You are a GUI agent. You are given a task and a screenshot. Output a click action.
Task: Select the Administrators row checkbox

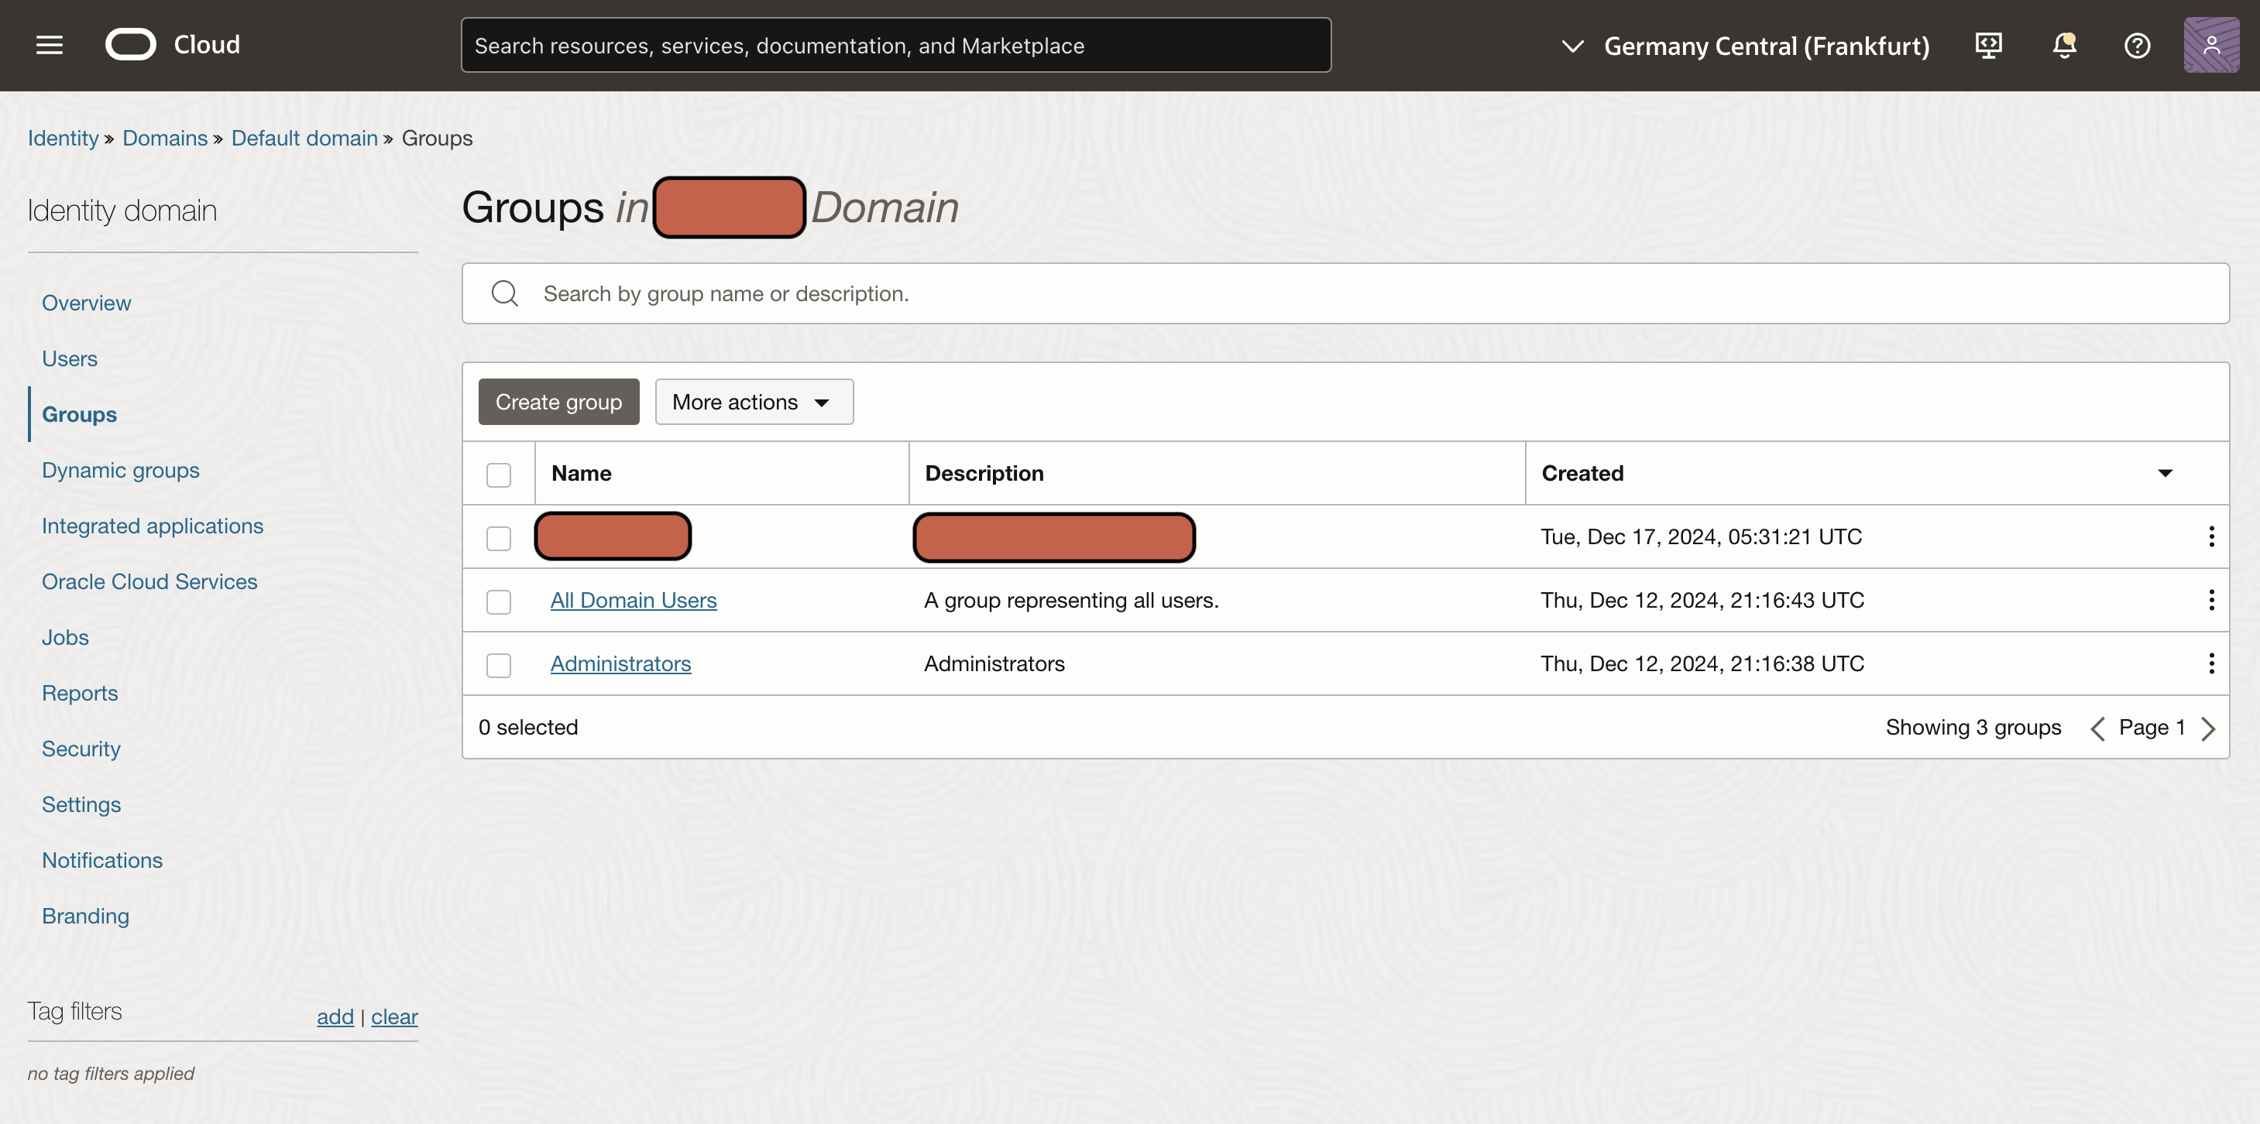coord(498,666)
